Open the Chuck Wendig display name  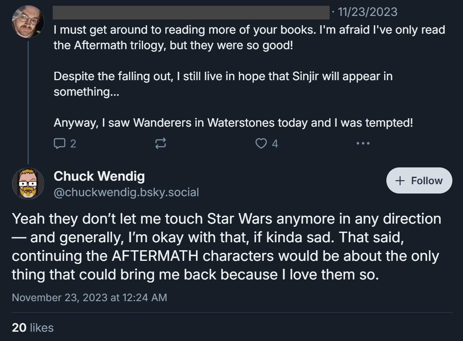(x=99, y=176)
